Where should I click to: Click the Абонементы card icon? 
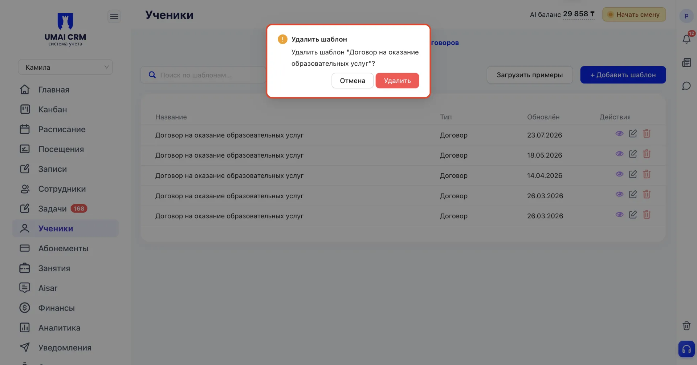pos(25,248)
